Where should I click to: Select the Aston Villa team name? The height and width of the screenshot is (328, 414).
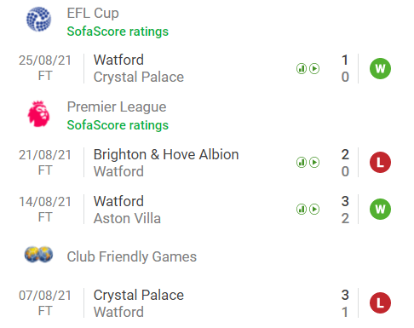[x=127, y=218]
